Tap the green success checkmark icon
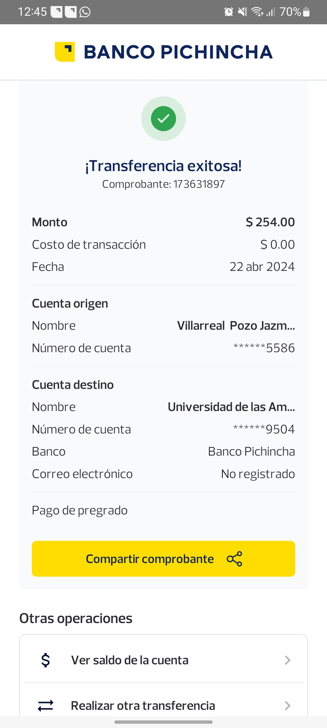The image size is (327, 728). click(x=163, y=119)
